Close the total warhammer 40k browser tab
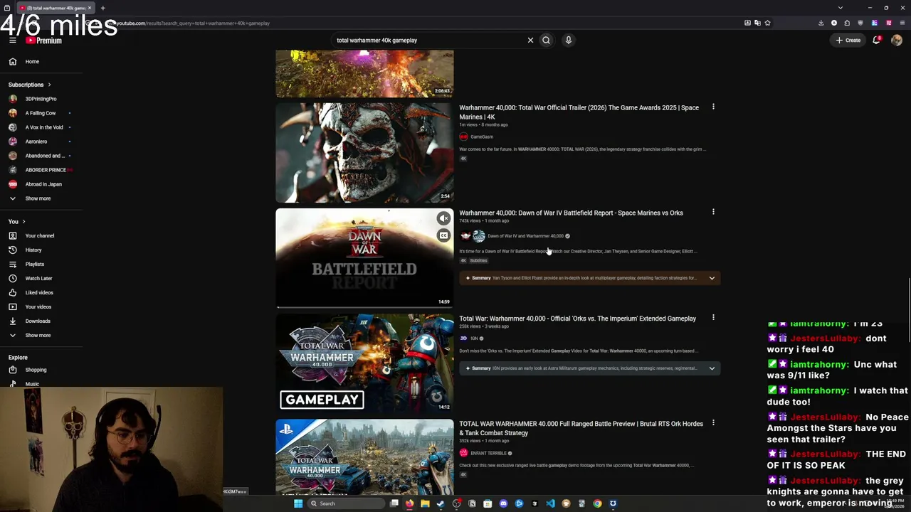 pyautogui.click(x=90, y=8)
